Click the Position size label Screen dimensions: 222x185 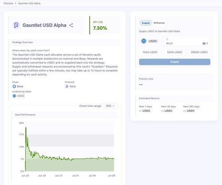pos(146,79)
